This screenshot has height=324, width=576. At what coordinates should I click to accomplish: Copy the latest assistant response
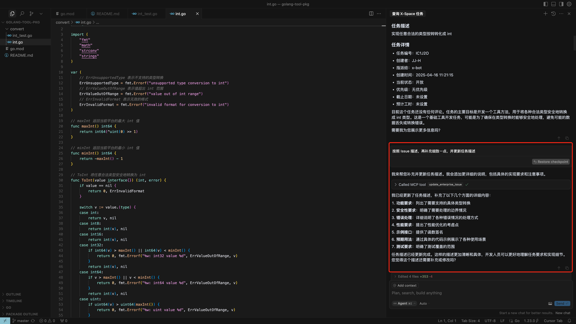[x=567, y=268]
